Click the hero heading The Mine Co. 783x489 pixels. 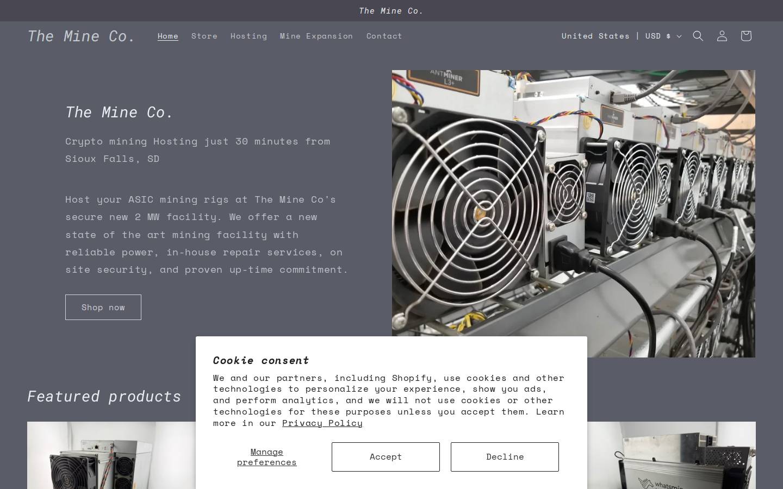120,112
